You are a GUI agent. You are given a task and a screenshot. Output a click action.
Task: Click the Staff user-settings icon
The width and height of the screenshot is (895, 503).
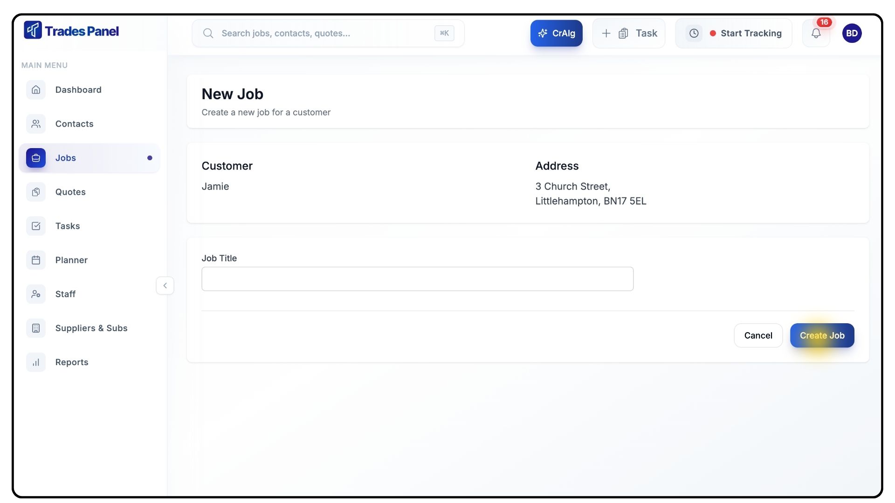pos(36,294)
